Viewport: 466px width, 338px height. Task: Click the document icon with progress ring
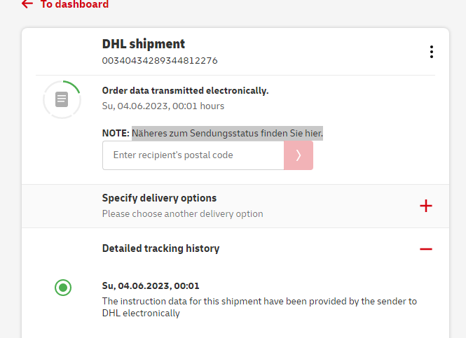pos(62,100)
